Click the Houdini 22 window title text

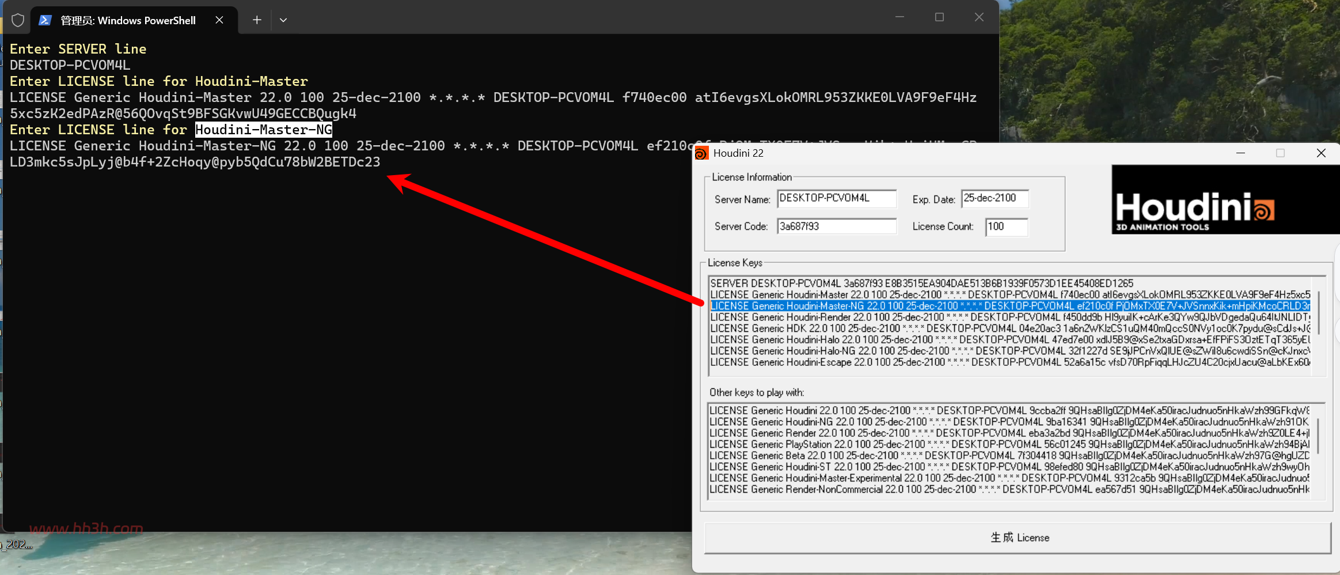(738, 153)
